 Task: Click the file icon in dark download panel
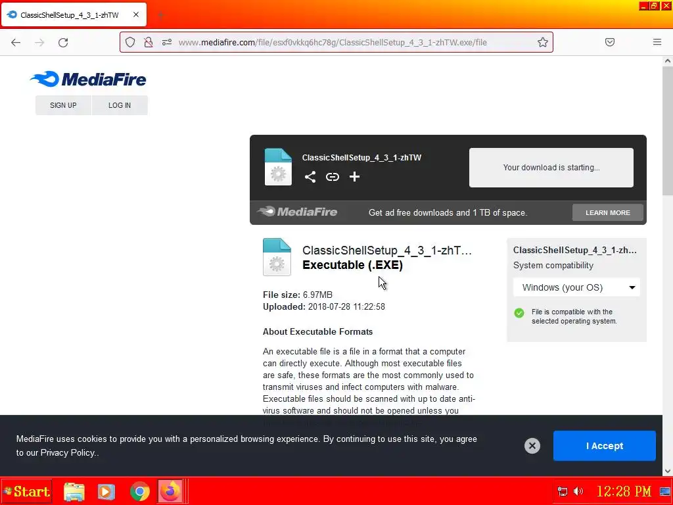pos(278,167)
